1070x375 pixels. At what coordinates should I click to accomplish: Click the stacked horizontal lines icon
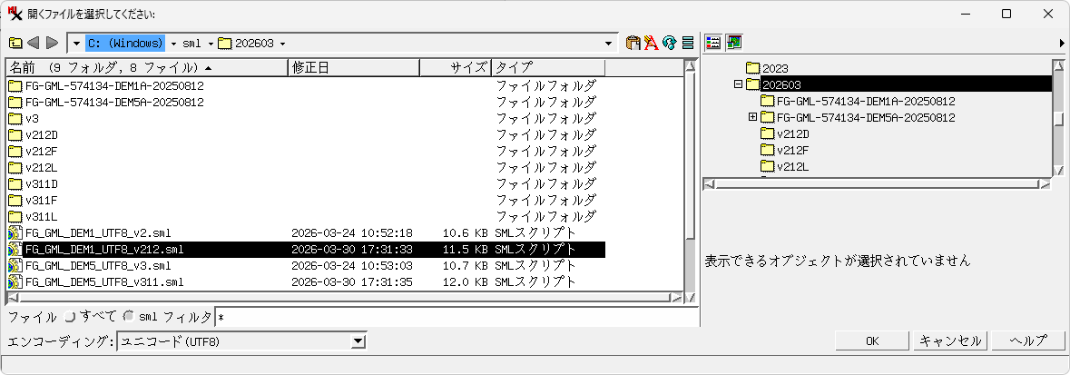click(x=688, y=43)
